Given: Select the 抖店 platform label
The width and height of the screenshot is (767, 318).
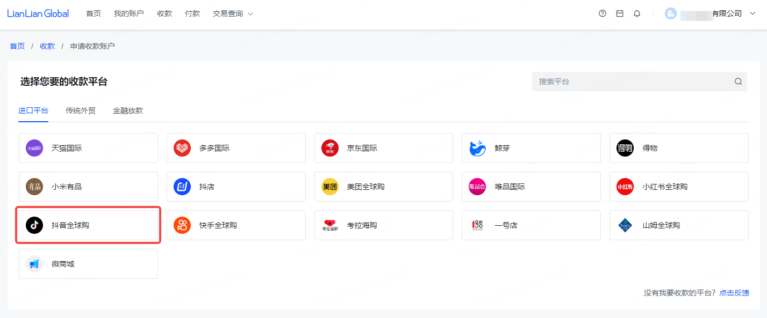Looking at the screenshot, I should (207, 187).
